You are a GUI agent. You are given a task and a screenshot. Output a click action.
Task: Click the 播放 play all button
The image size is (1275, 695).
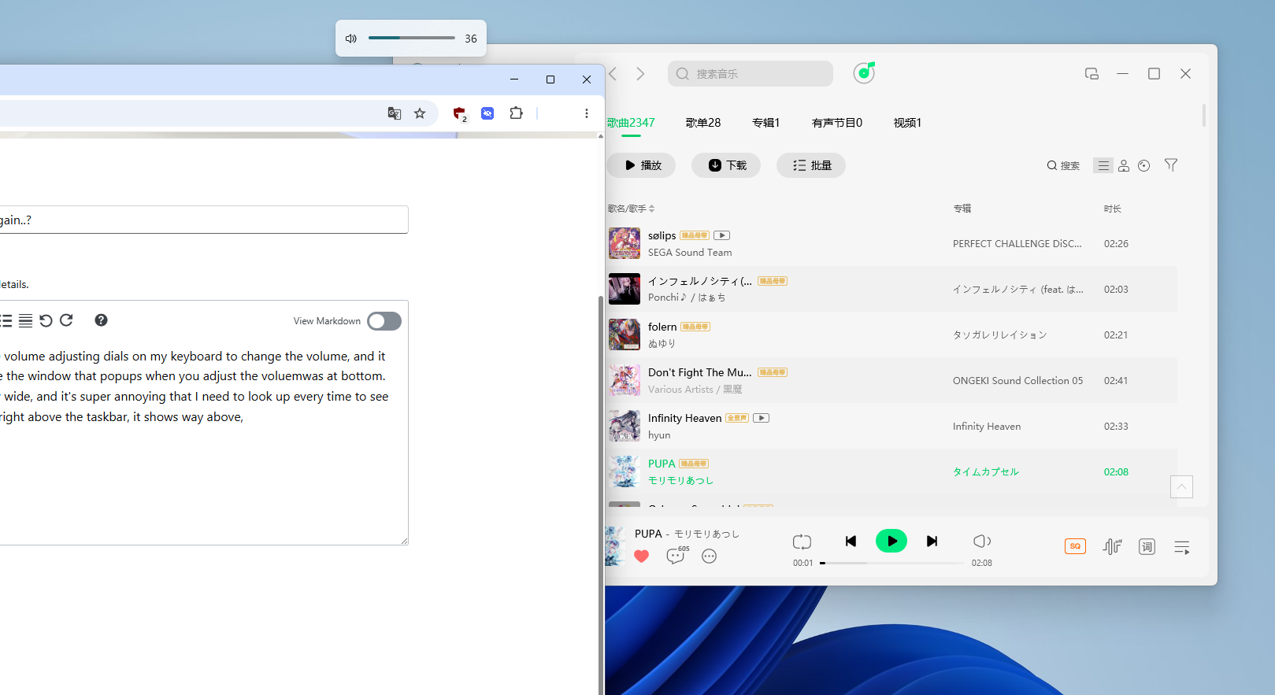[641, 165]
